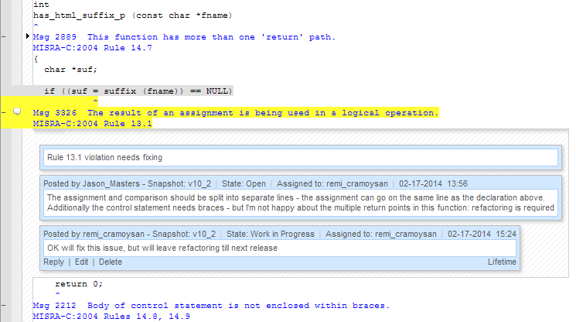
Task: Click 'OK will fix this issue' comment text
Action: coord(162,248)
